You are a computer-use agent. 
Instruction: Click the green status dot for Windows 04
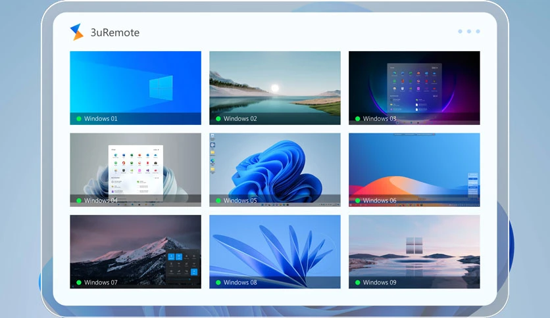(x=79, y=200)
